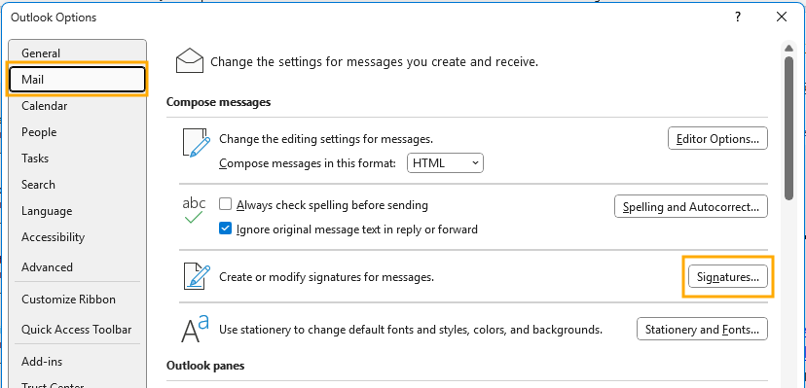This screenshot has height=388, width=806.
Task: Open Language options
Action: pyautogui.click(x=77, y=211)
